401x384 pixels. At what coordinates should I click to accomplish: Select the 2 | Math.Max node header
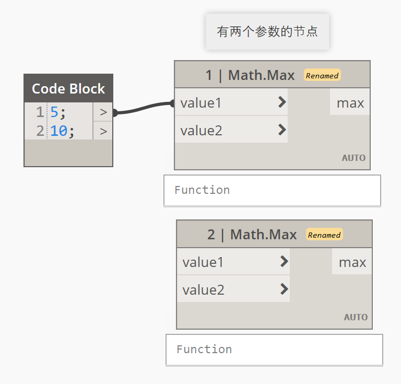[x=253, y=235]
